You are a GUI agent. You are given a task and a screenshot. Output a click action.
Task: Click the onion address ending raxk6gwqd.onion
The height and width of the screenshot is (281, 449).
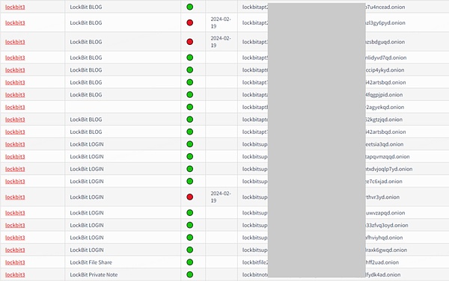click(x=325, y=250)
